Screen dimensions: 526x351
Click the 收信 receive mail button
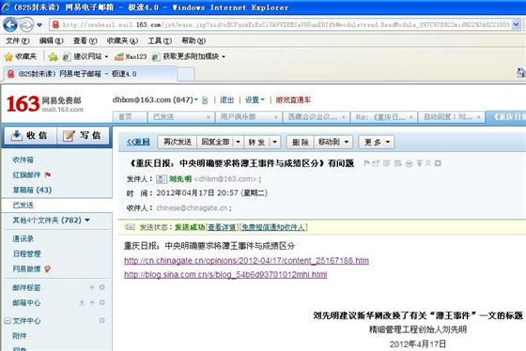click(29, 135)
